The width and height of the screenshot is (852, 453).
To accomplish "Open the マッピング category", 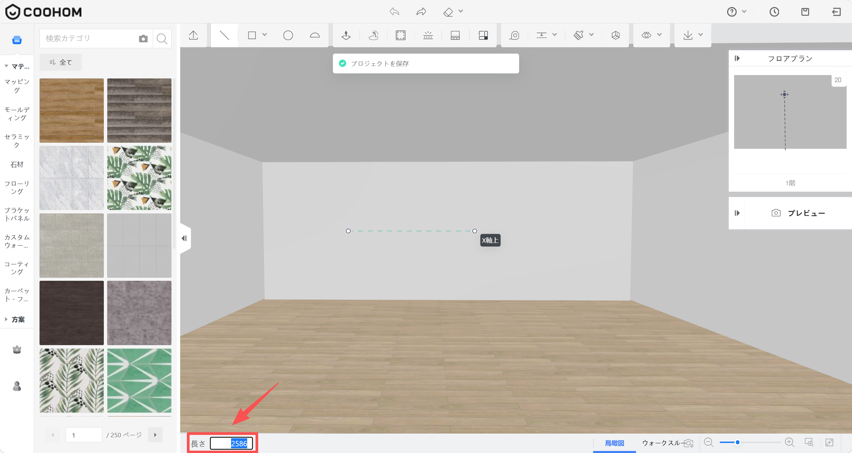I will tap(17, 86).
